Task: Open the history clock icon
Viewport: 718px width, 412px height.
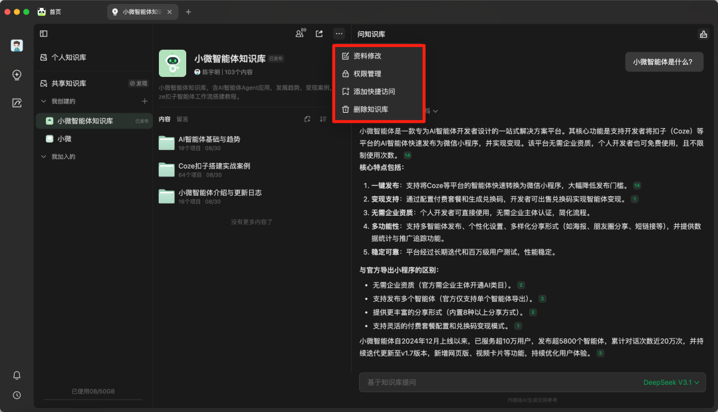Action: (x=17, y=395)
